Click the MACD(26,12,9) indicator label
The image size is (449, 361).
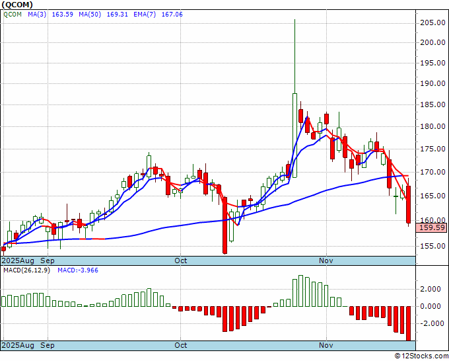click(x=26, y=270)
